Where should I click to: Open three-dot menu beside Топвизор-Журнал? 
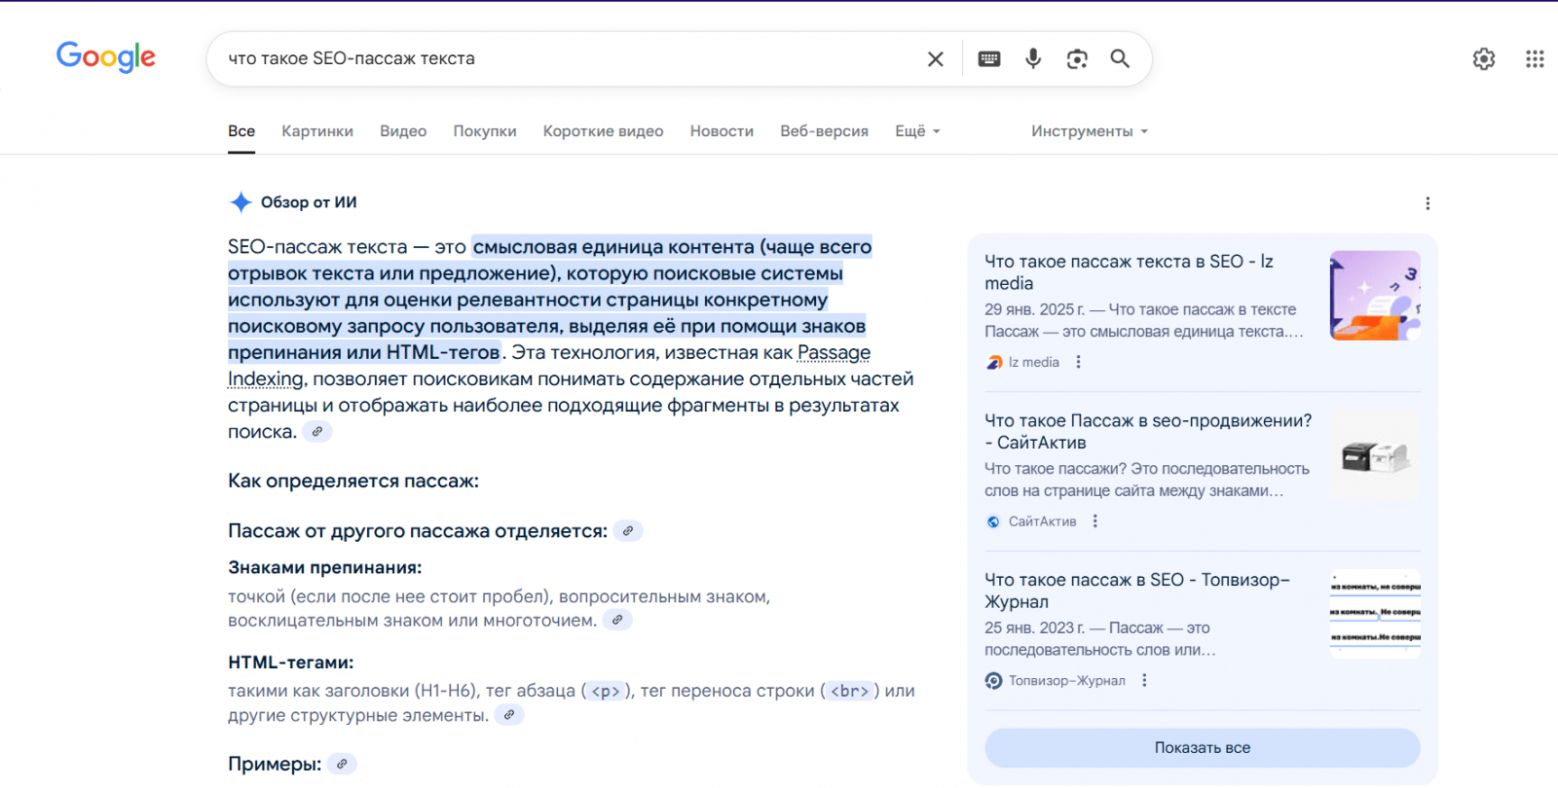1144,681
